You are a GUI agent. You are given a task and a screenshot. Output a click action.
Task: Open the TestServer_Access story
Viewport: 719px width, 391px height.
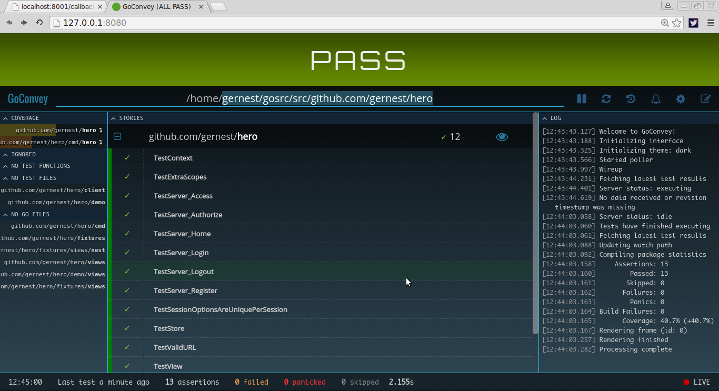322,196
